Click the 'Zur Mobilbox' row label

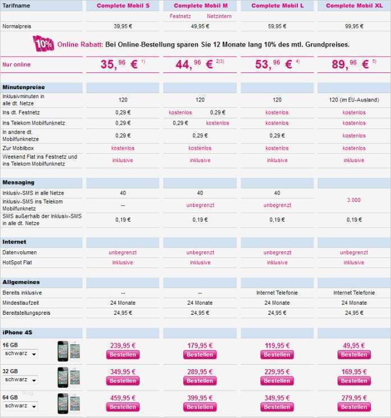point(18,148)
